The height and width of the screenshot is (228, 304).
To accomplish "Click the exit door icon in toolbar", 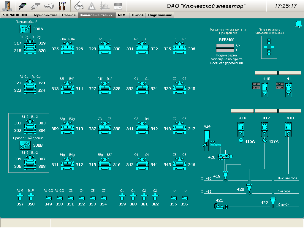I will (x=8, y=6).
